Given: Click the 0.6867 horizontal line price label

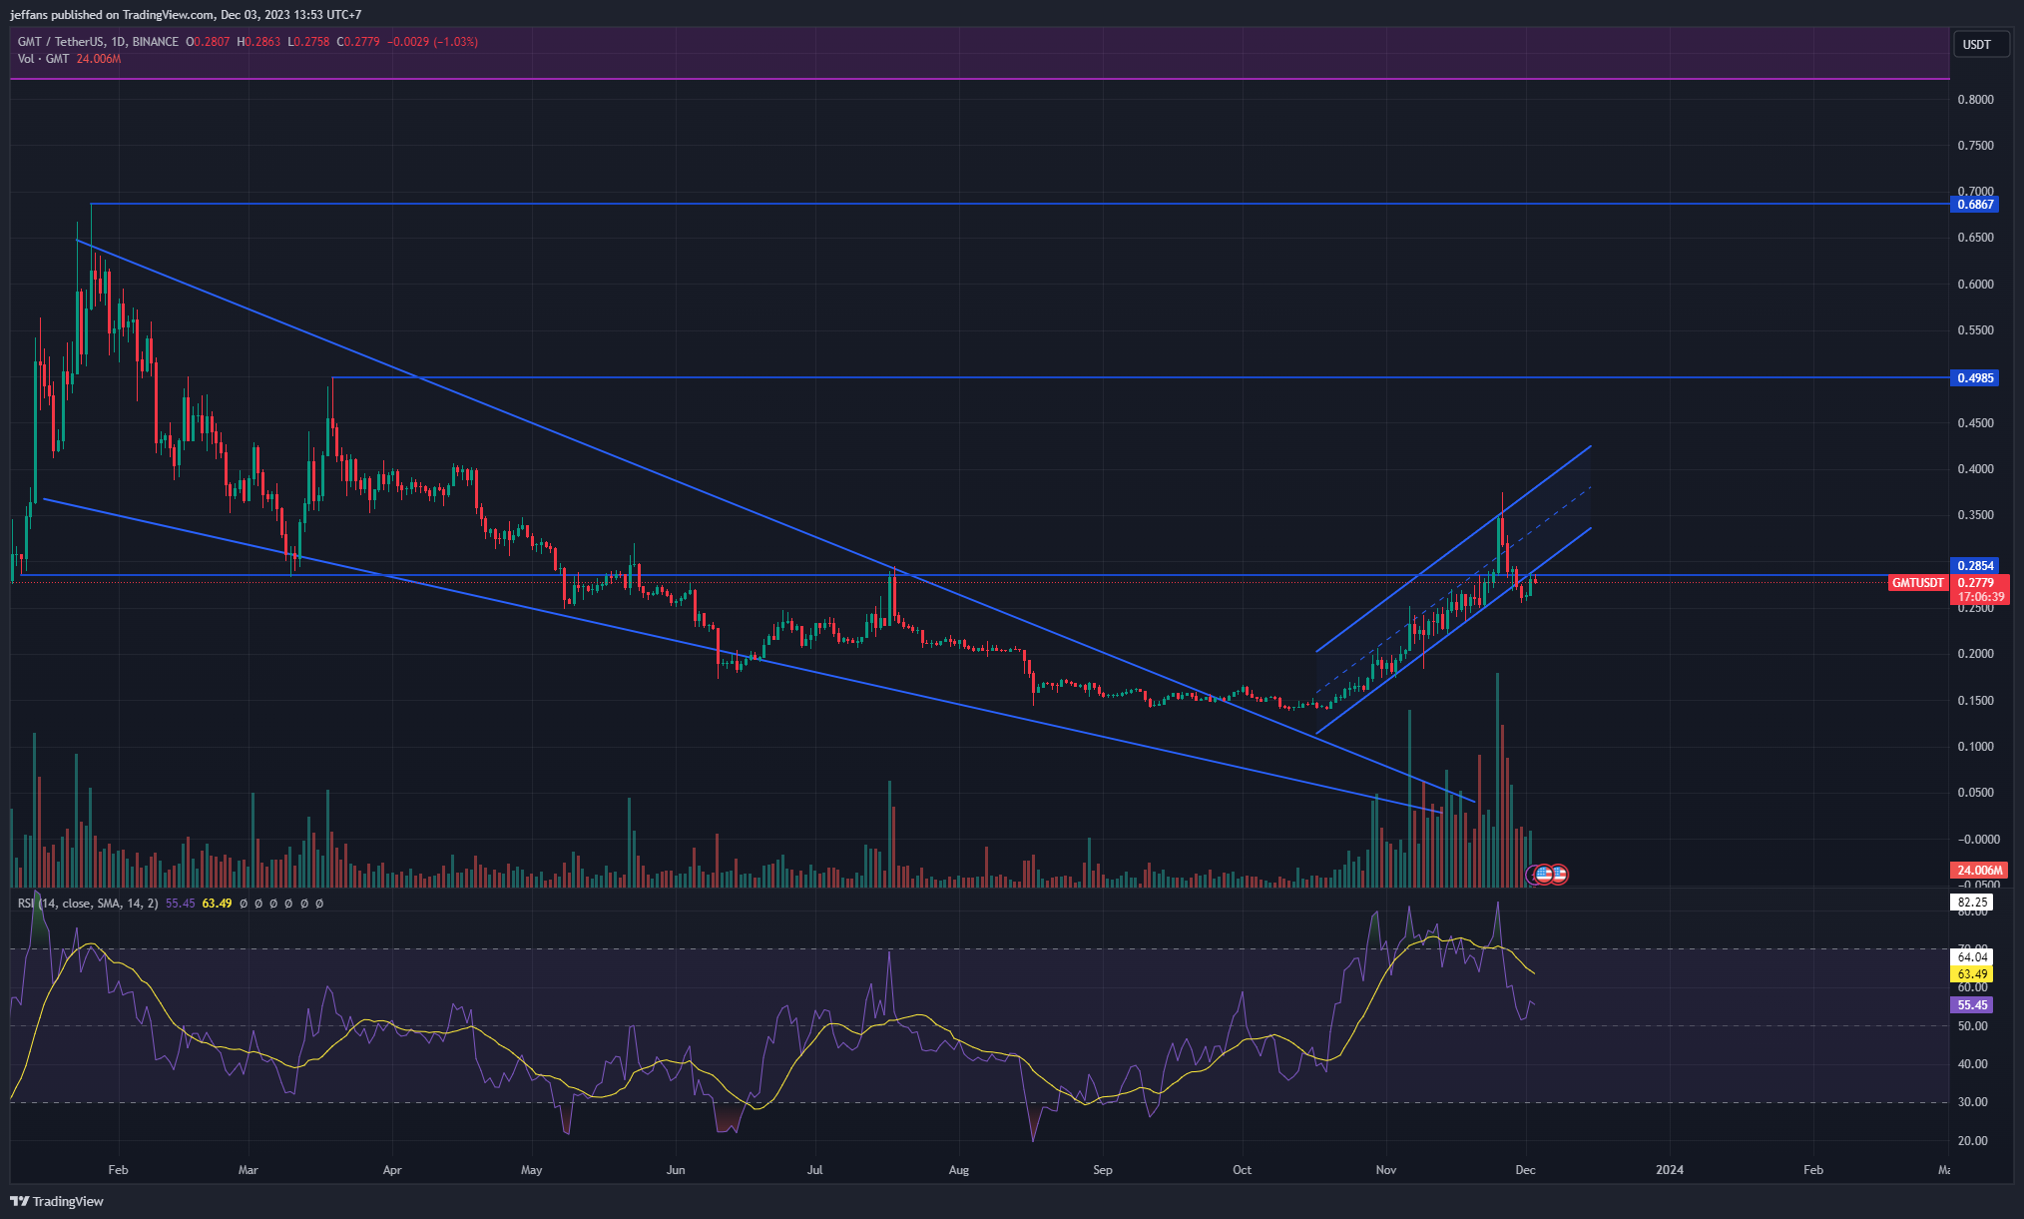Looking at the screenshot, I should 1975,205.
